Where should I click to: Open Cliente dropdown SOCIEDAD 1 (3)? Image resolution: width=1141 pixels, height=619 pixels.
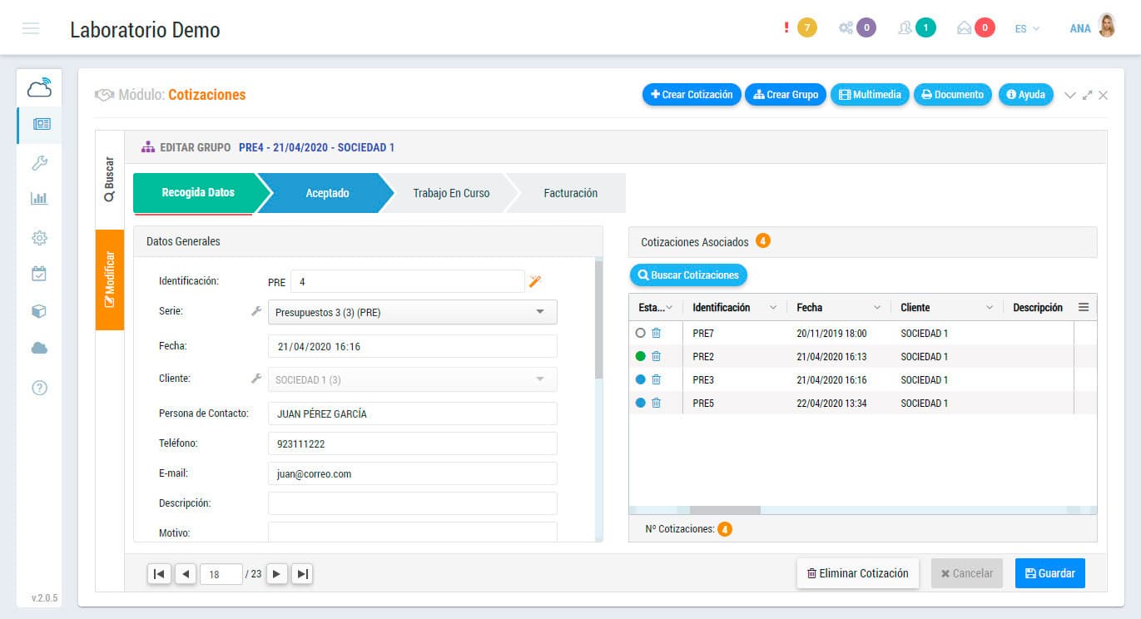click(412, 379)
